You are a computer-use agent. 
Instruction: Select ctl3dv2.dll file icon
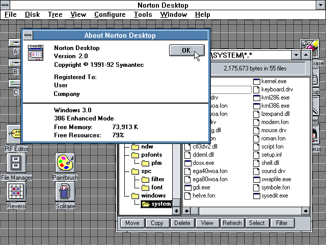click(188, 146)
